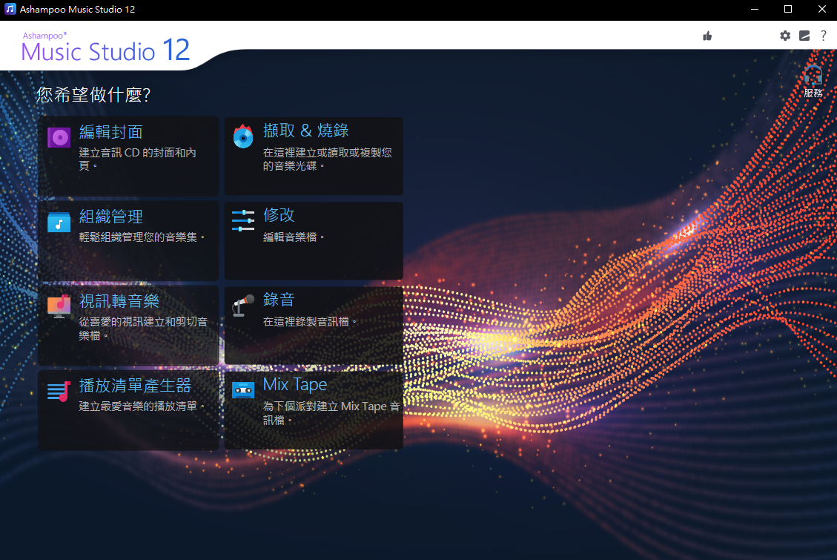Click the purple disc icon for 編輯封面
Viewport: 837px width, 560px height.
coord(59,137)
